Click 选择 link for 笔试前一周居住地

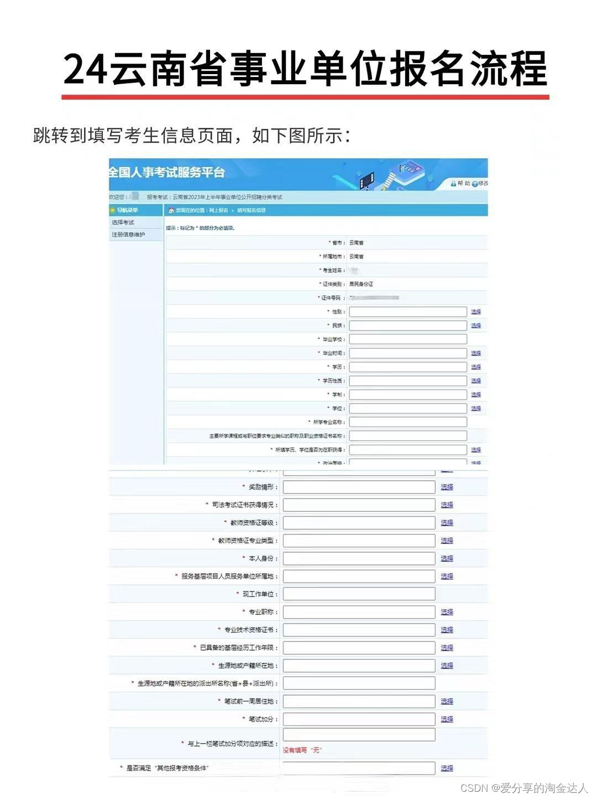pyautogui.click(x=447, y=701)
